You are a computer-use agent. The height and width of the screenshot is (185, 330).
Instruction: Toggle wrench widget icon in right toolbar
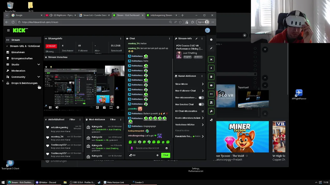(x=211, y=111)
